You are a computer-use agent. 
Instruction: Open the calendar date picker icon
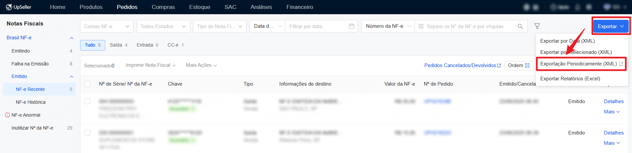click(351, 26)
